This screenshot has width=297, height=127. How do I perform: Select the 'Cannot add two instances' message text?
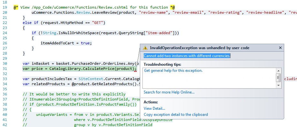click(x=187, y=56)
